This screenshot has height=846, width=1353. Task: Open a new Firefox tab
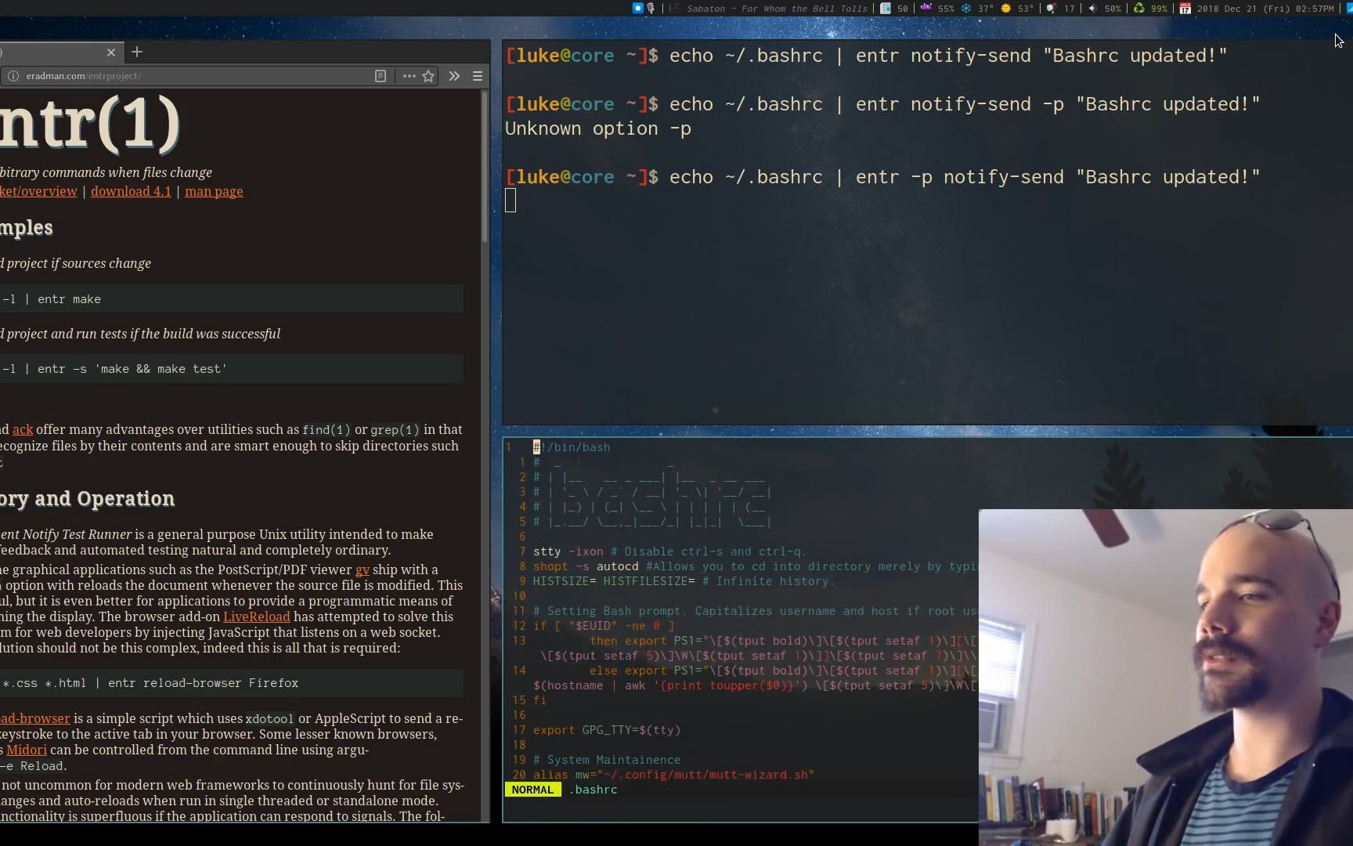[137, 52]
